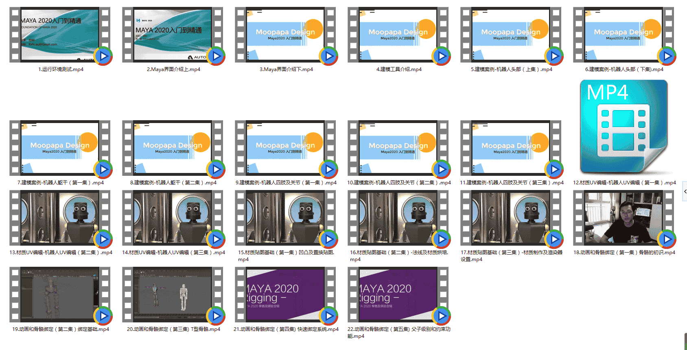
Task: Click label 21.动画和骨骼绑定（第四集) 快速绑定系统.mp4
Action: click(x=286, y=329)
